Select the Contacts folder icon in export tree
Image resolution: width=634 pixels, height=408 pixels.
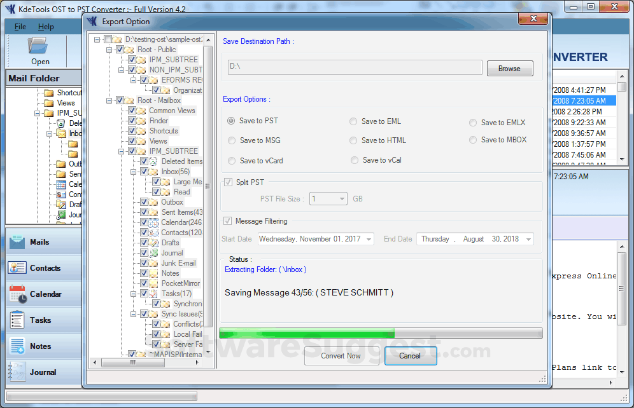(153, 233)
